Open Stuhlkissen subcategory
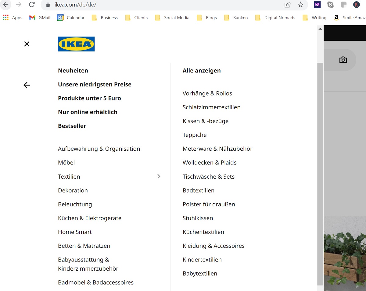 click(x=198, y=218)
